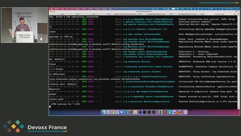Select 'com.zaxxer.hikari.HikariDataSource' on Start completed line
Viewport: 241px width, 136px height.
[145, 54]
